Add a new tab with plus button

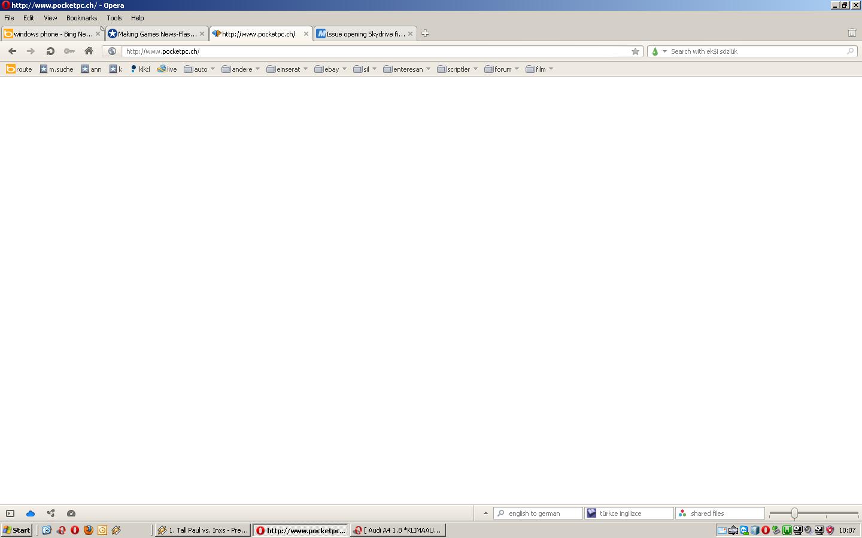(x=425, y=33)
